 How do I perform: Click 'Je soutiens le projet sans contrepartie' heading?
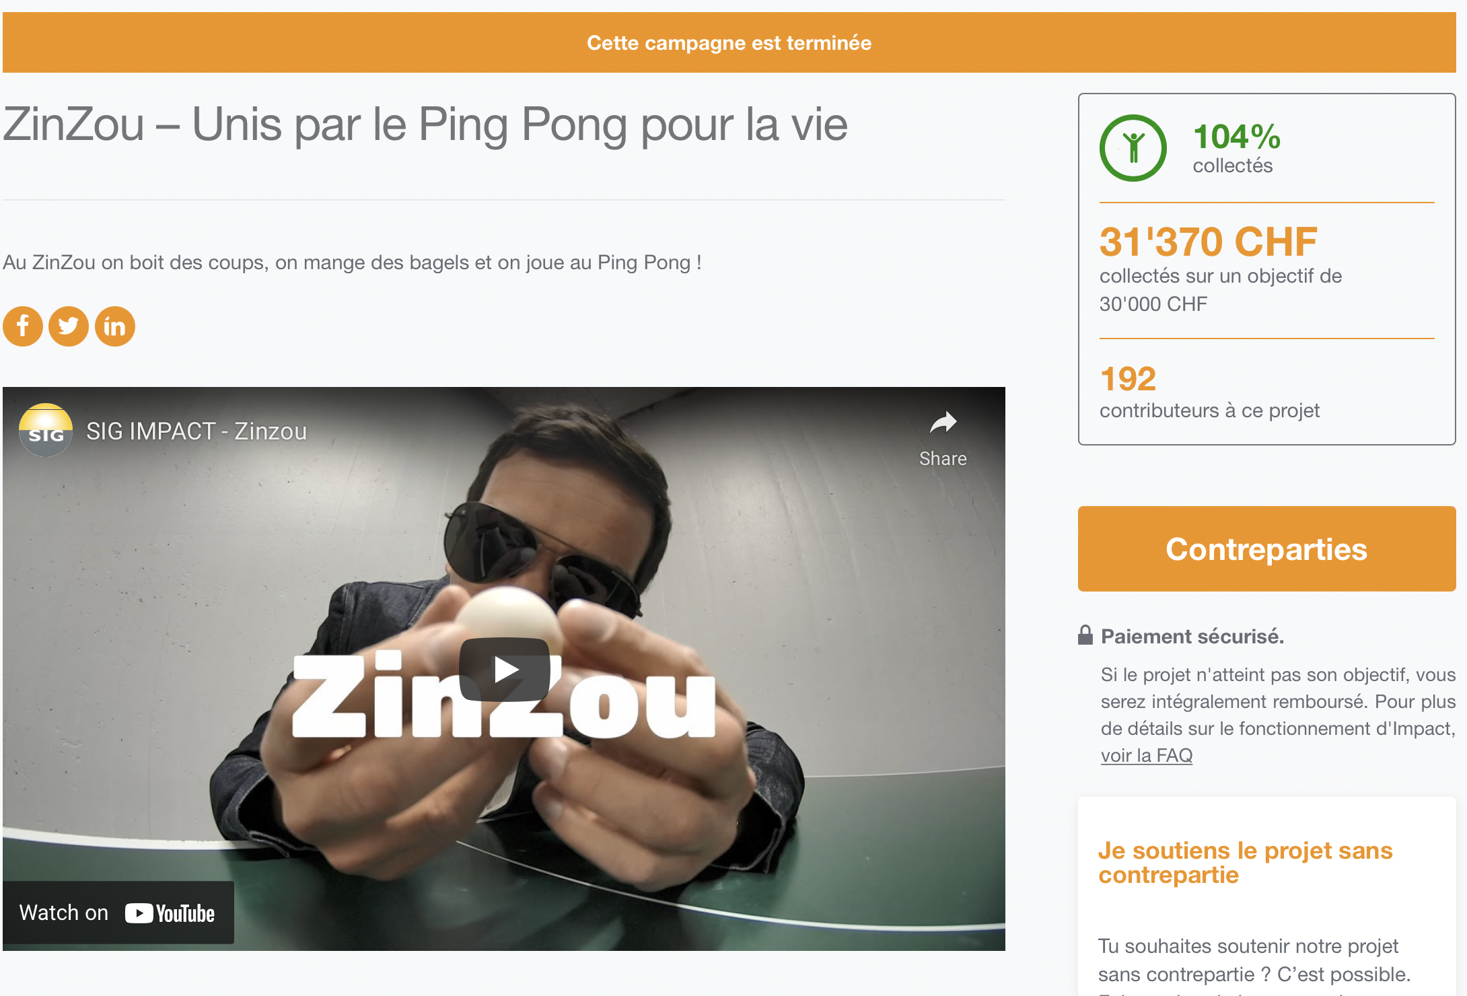[1245, 863]
